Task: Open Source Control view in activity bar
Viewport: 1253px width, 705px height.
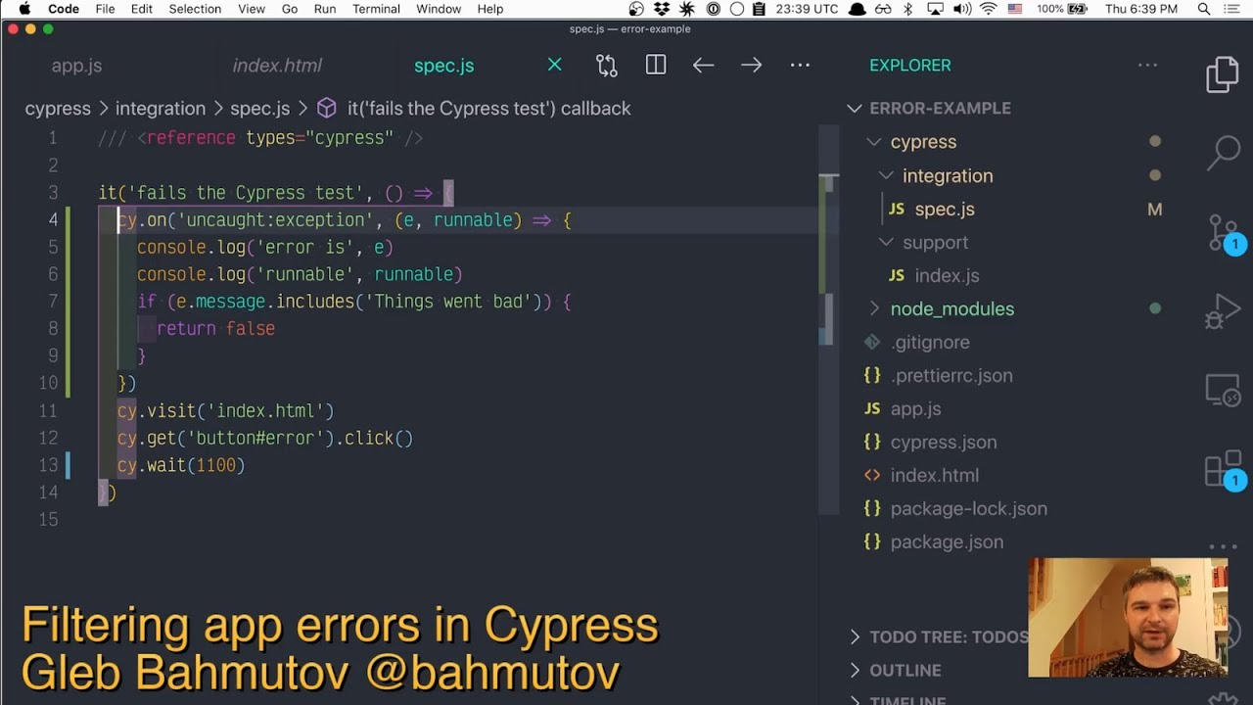Action: [x=1224, y=233]
